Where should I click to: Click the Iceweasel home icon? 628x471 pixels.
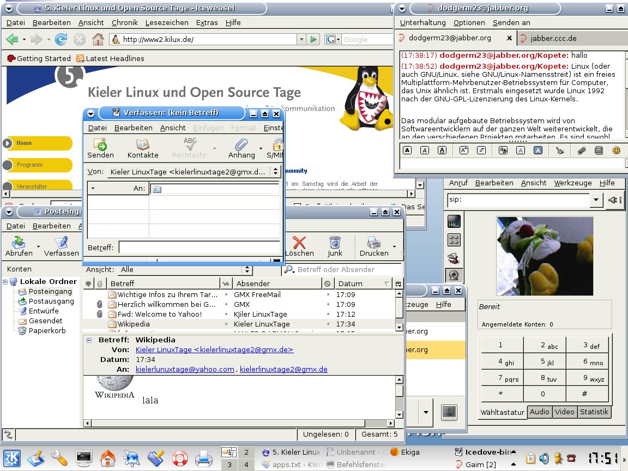click(x=98, y=39)
